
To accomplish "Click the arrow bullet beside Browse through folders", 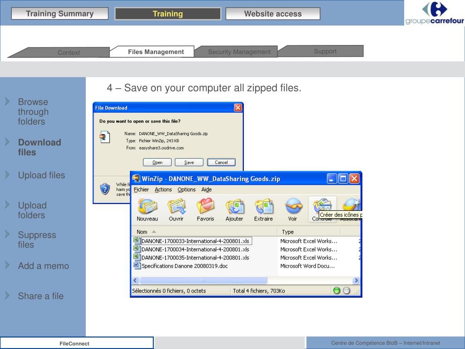I will point(7,101).
